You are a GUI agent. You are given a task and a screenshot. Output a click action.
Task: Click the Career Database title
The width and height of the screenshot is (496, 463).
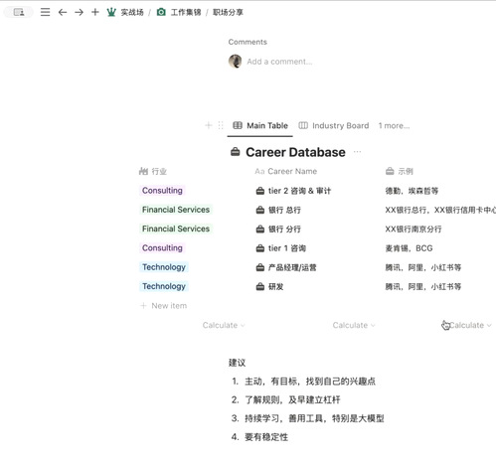[295, 152]
